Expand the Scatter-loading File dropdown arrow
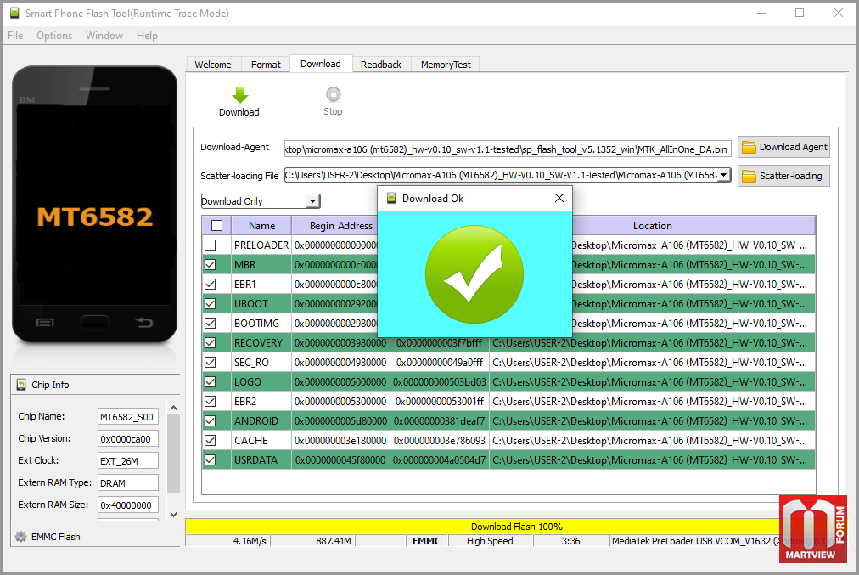The image size is (859, 575). click(724, 175)
